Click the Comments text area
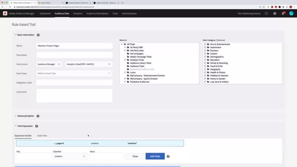 click(74, 96)
